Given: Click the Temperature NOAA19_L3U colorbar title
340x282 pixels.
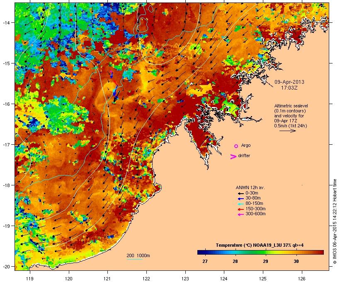Looking at the screenshot, I should click(x=260, y=246).
